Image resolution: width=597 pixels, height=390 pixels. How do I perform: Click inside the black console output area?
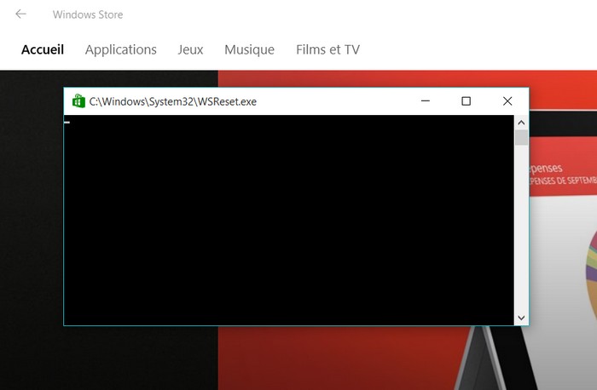click(289, 220)
